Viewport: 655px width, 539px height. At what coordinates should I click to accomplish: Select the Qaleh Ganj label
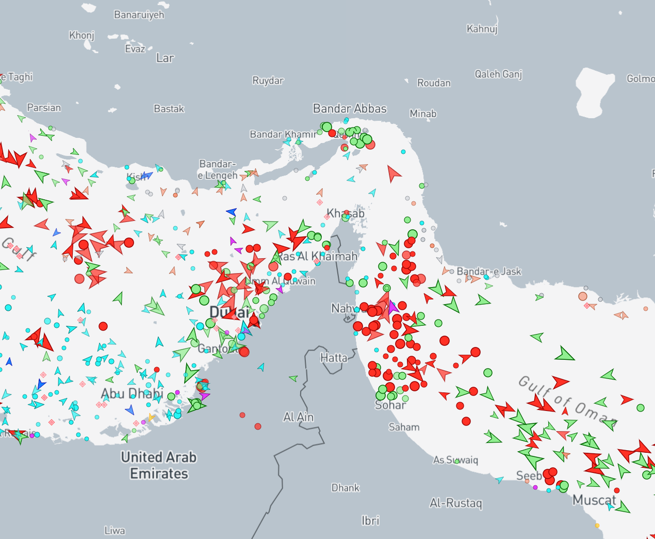[x=498, y=74]
